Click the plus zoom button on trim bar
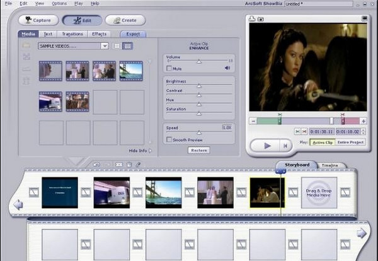Viewport: 378px width, 261px height. (364, 121)
